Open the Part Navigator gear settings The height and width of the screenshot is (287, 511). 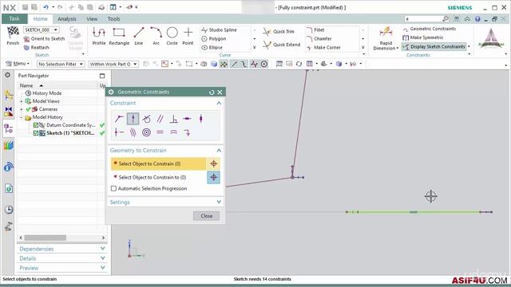coord(7,75)
